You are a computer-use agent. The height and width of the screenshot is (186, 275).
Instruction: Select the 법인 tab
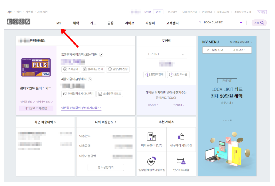pyautogui.click(x=19, y=12)
